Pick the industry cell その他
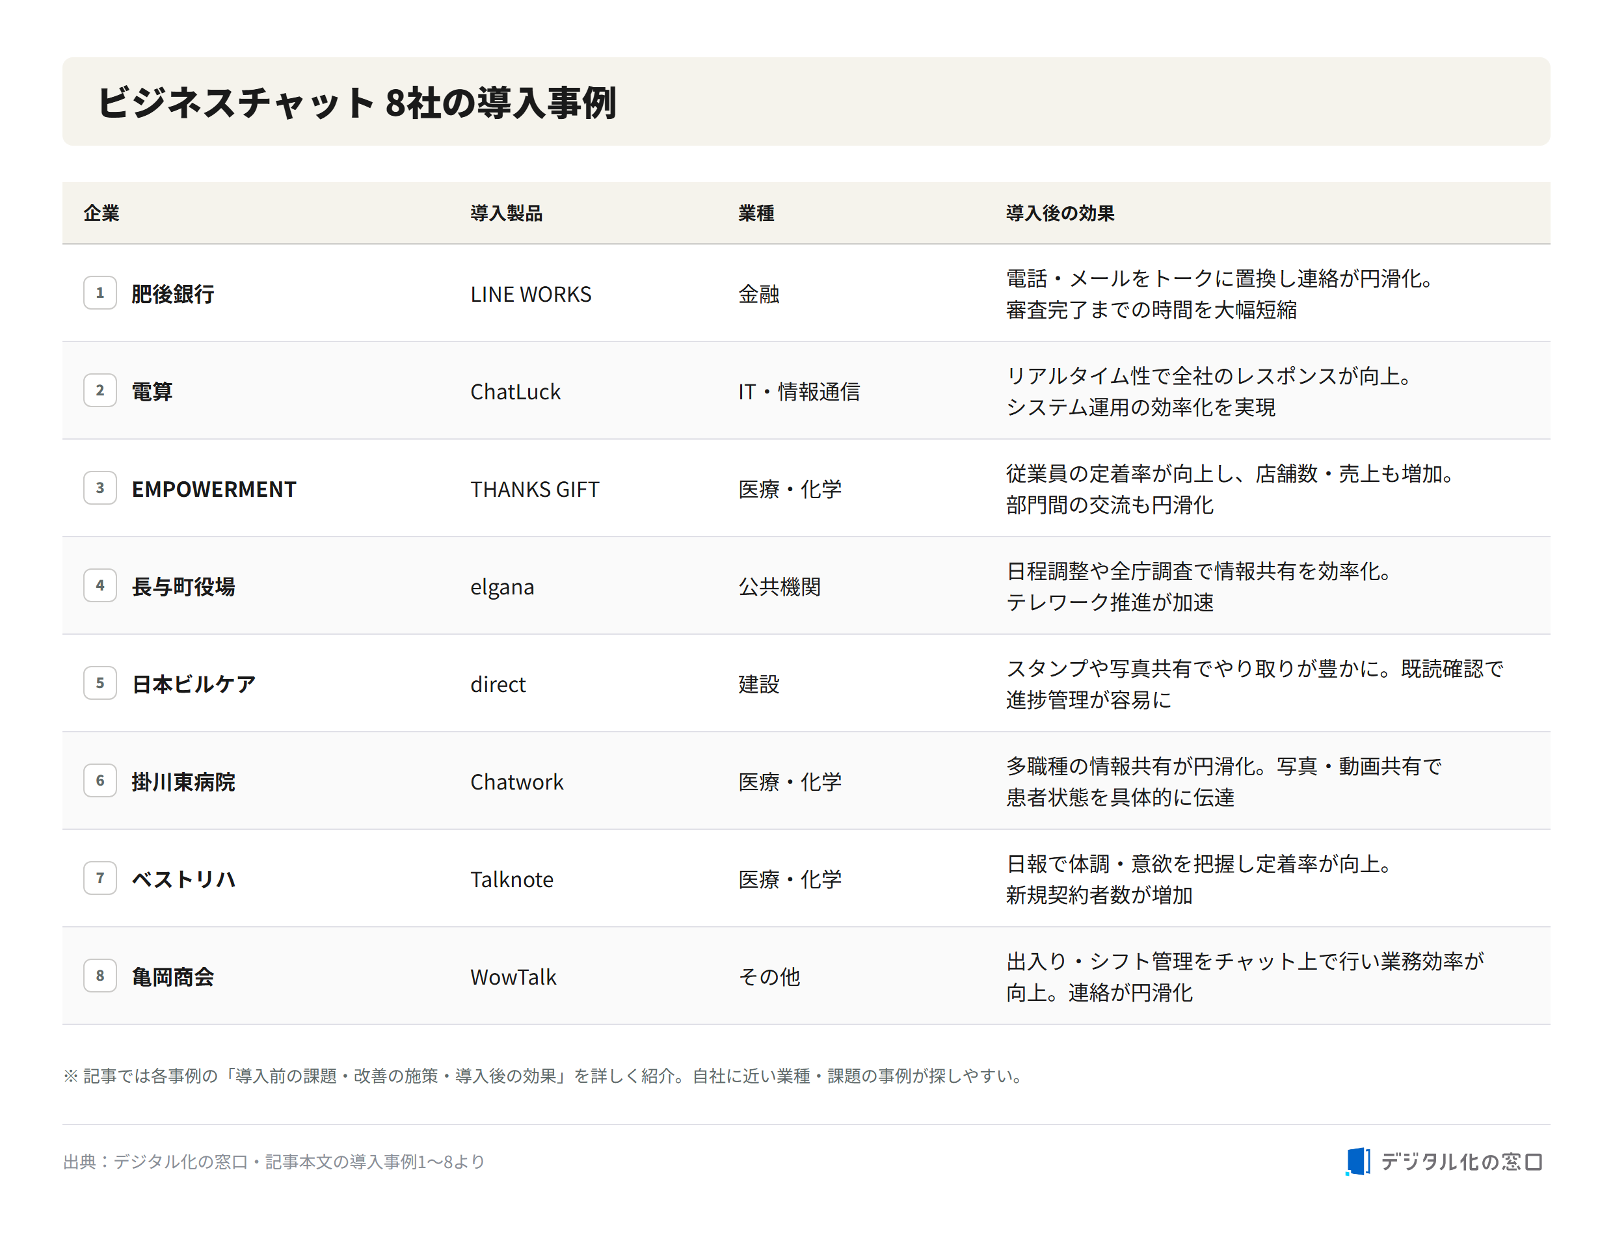Image resolution: width=1613 pixels, height=1237 pixels. [x=769, y=977]
